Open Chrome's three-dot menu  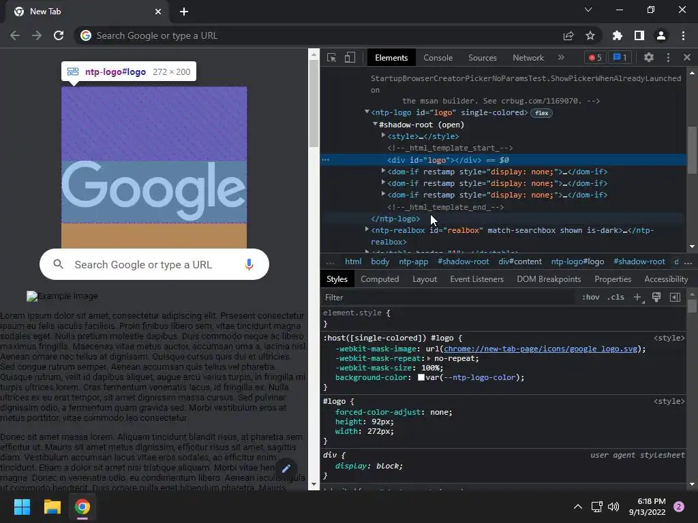click(683, 35)
